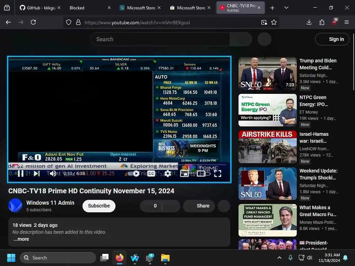
Task: Close the CNBC-TV18 playing tab
Action: point(259,8)
